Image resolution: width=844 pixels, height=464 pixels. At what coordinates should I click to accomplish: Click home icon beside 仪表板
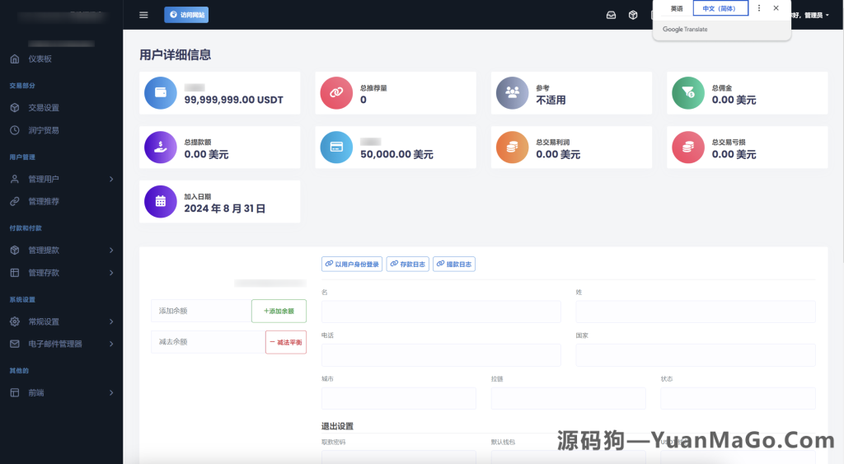coord(15,59)
